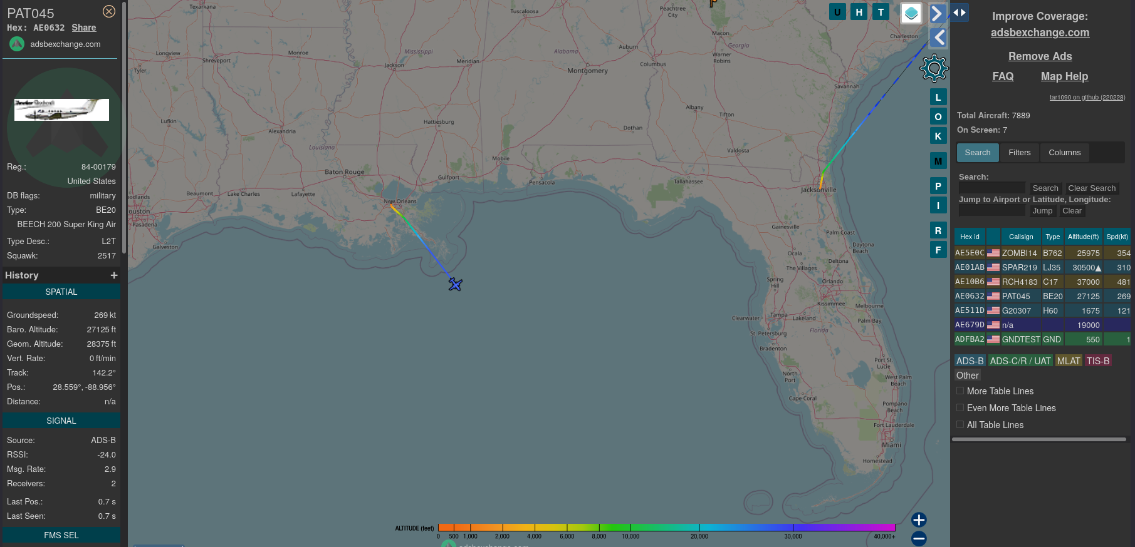Screen dimensions: 1135x547
Task: Click the left chevron sidebar button
Action: click(938, 38)
